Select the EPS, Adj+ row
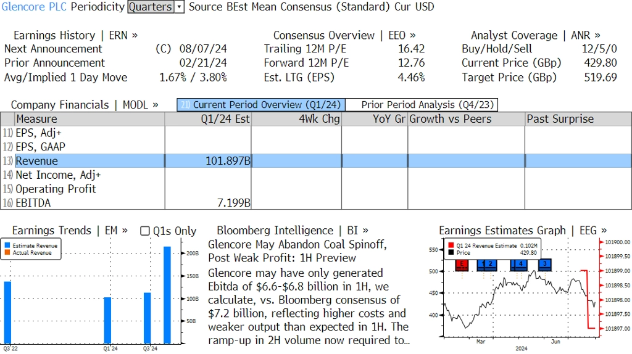632x354 pixels. click(x=315, y=133)
